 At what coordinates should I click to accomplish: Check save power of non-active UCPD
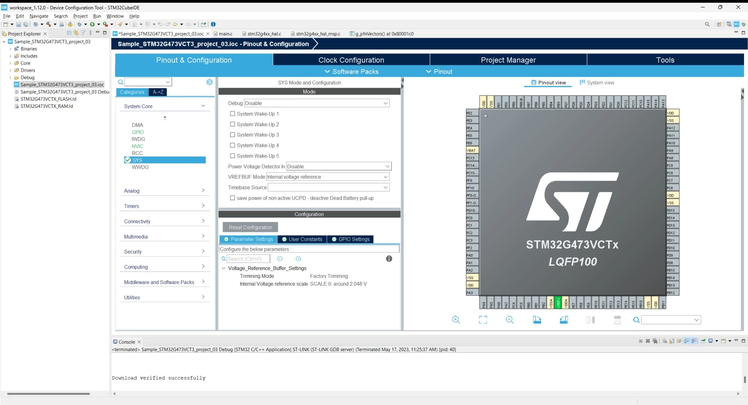coord(233,198)
